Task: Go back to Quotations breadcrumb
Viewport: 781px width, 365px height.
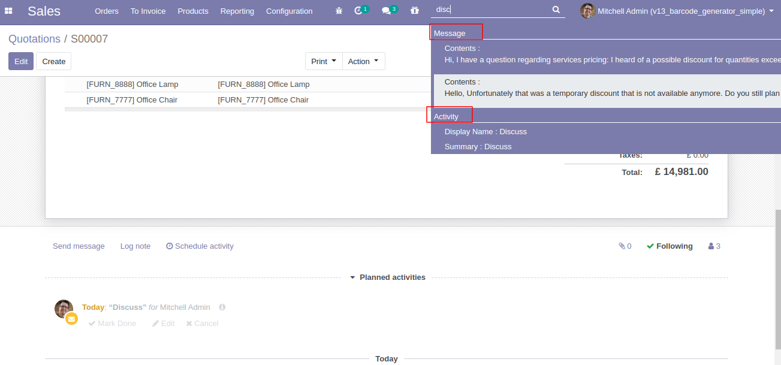Action: point(34,39)
